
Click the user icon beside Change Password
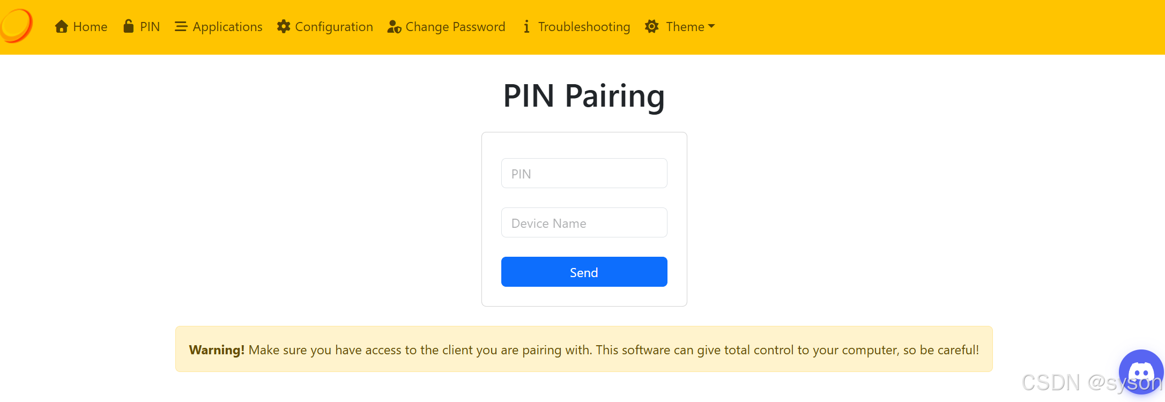coord(392,26)
